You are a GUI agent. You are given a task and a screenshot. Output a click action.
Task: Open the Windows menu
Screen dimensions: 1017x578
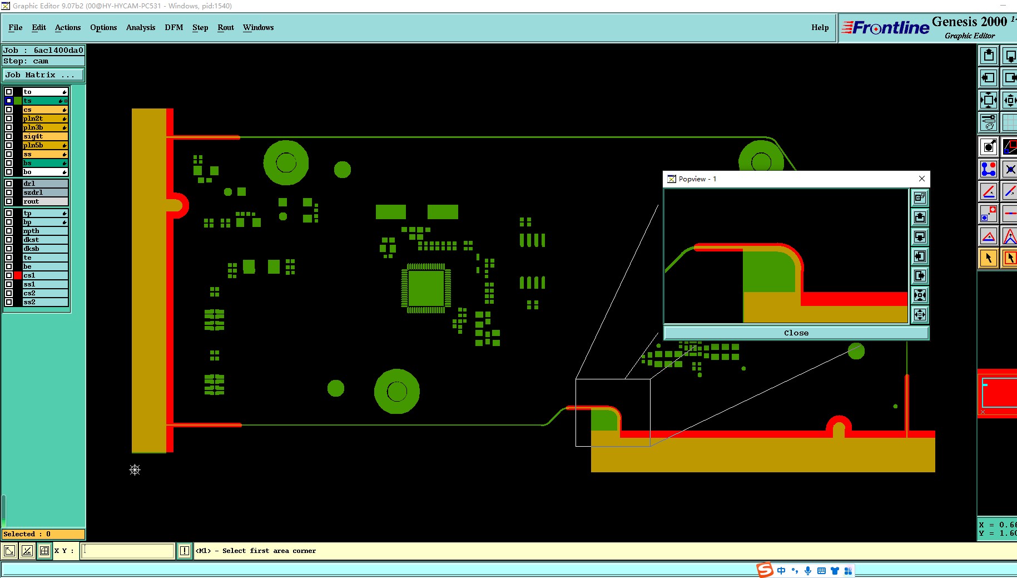(x=259, y=27)
